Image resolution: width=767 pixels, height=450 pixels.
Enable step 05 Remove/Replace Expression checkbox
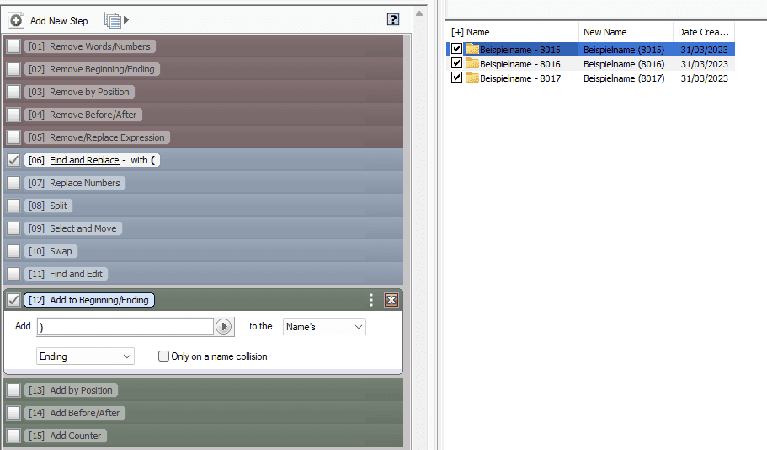pyautogui.click(x=13, y=137)
